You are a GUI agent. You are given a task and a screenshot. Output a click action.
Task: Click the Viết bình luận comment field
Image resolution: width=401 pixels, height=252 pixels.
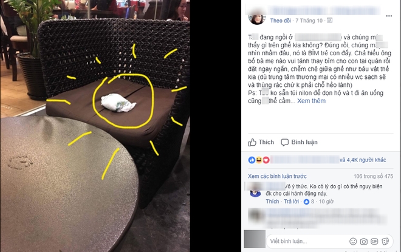[x=307, y=241]
